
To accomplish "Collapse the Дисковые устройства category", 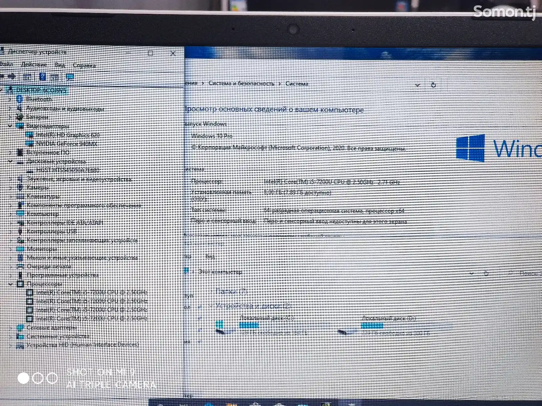I will 10,161.
